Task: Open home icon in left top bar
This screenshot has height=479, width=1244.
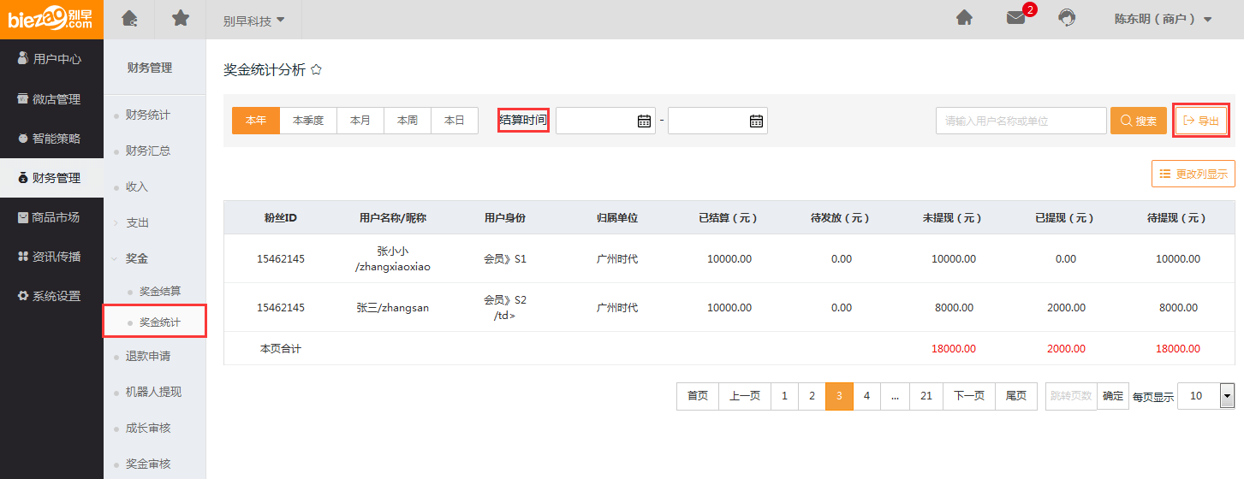Action: [x=129, y=18]
